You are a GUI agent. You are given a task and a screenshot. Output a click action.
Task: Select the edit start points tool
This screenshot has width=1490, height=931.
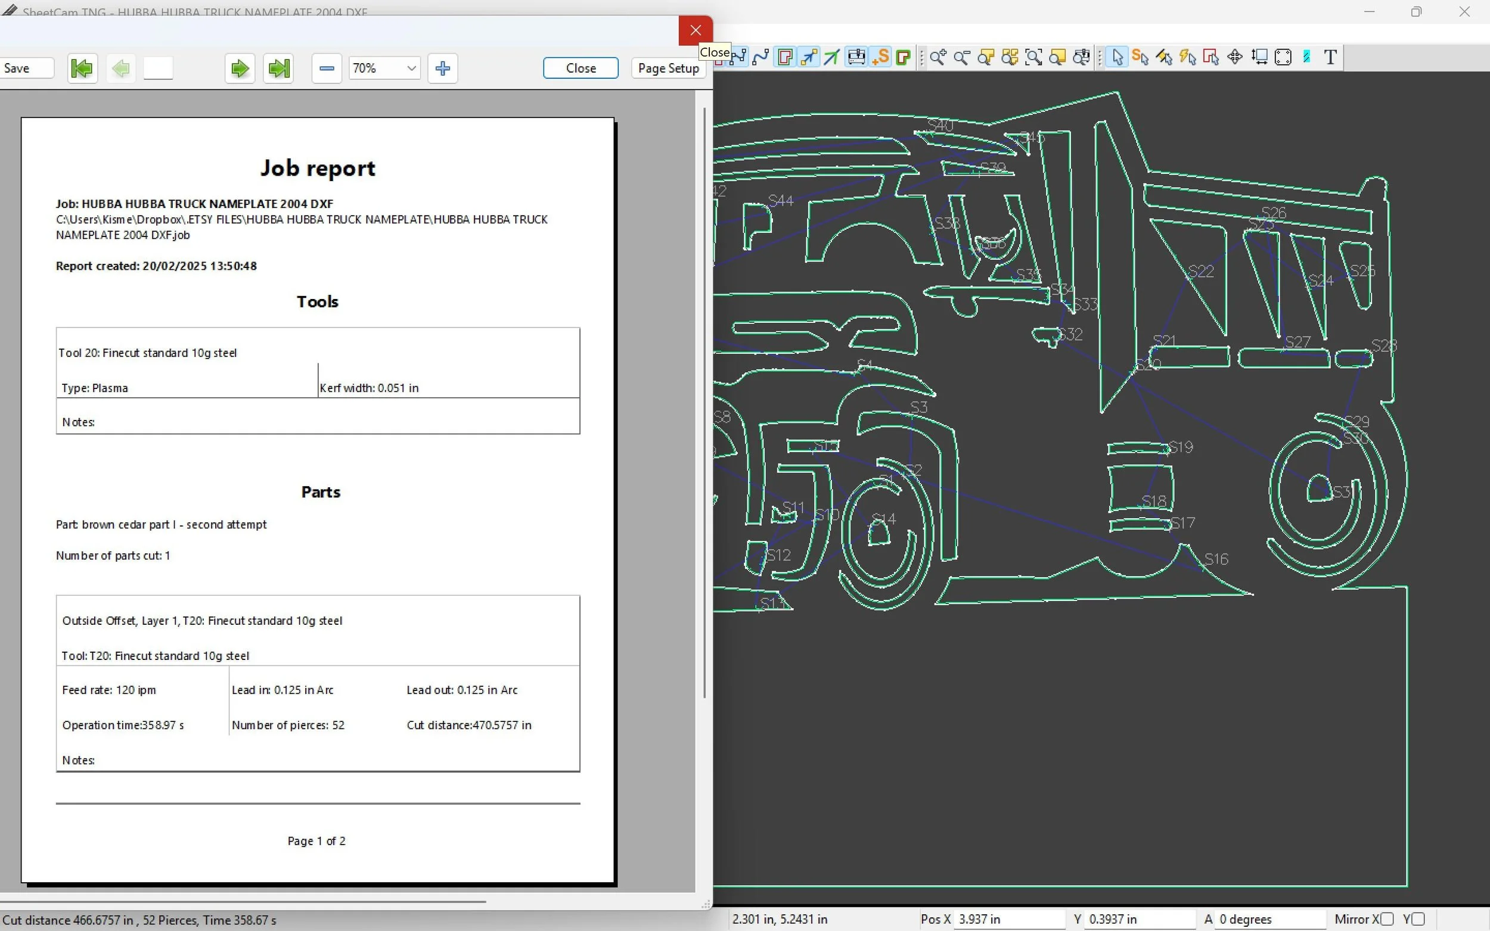point(1140,57)
